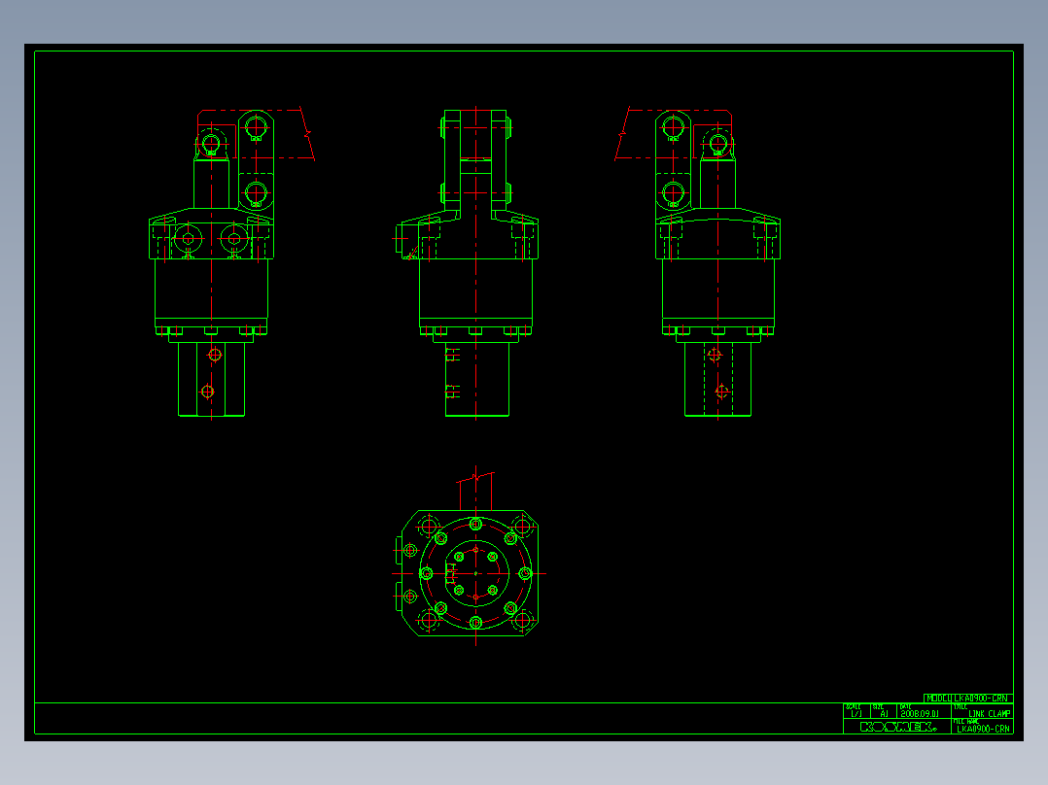Click the size value "A1"

coord(884,714)
